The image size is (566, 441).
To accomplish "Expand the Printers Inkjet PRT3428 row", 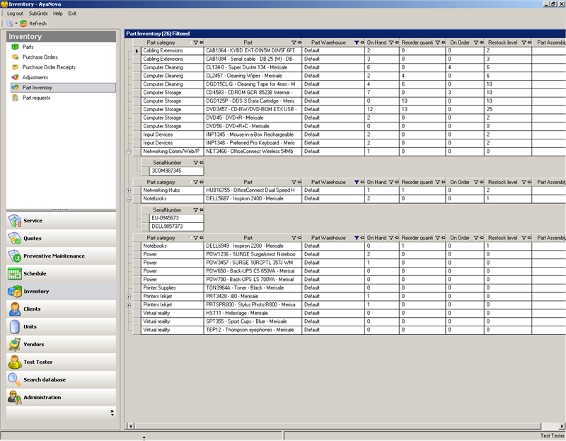I will [x=129, y=297].
